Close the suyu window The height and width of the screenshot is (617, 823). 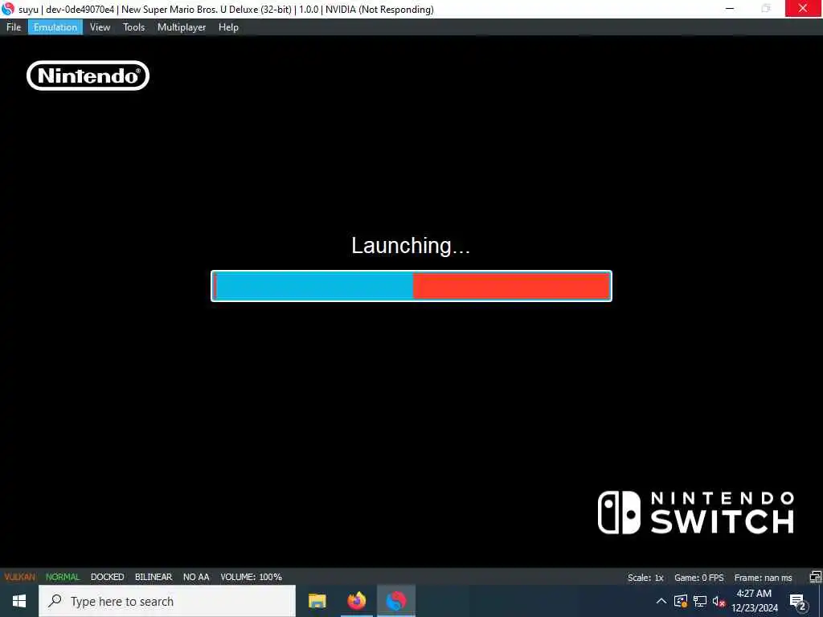tap(804, 8)
